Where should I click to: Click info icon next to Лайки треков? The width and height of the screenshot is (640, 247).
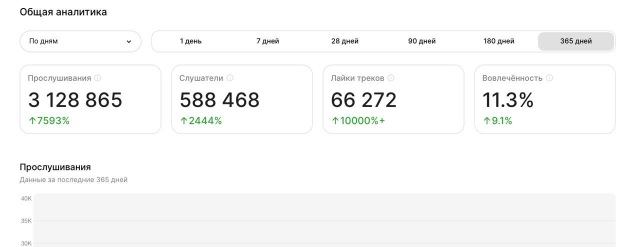click(391, 78)
